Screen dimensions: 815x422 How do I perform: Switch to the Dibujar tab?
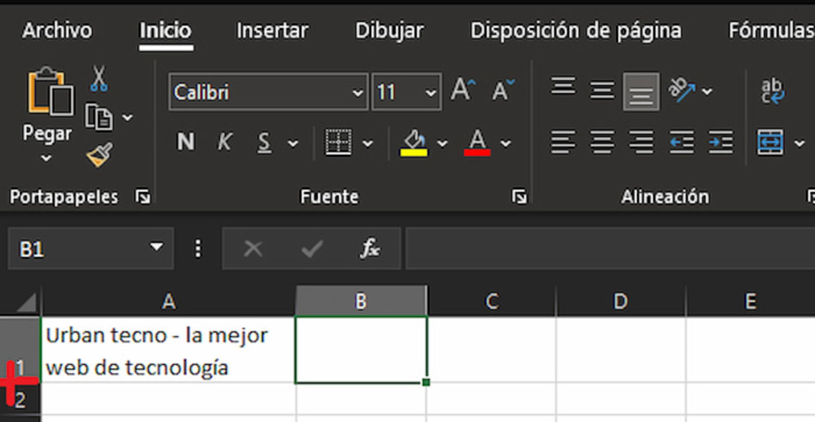point(389,30)
